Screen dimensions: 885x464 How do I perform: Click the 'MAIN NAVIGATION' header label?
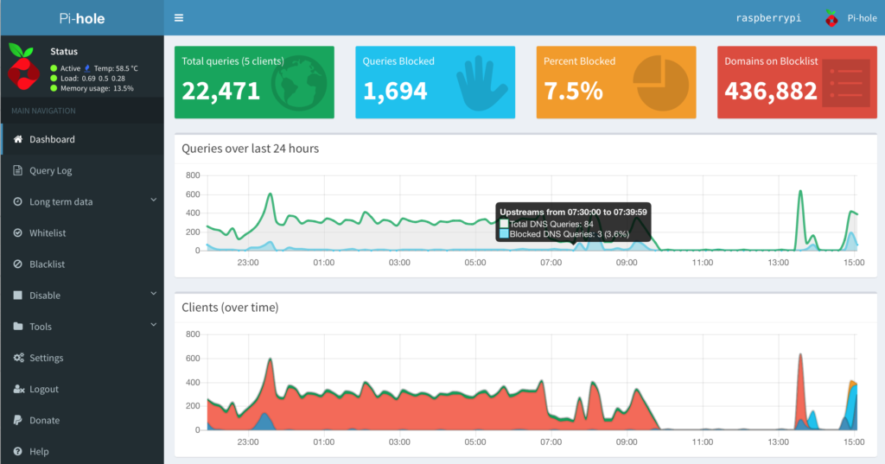[43, 111]
